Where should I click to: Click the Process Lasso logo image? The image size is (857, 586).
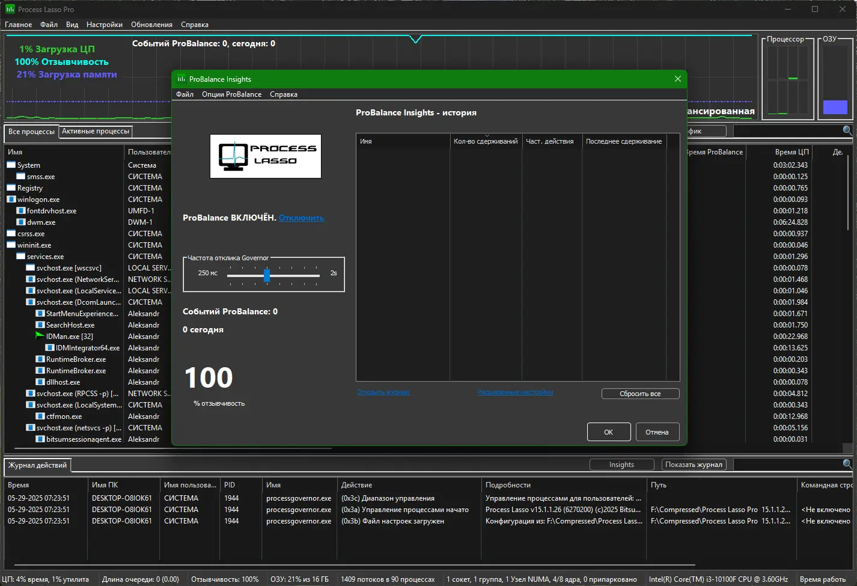tap(265, 156)
